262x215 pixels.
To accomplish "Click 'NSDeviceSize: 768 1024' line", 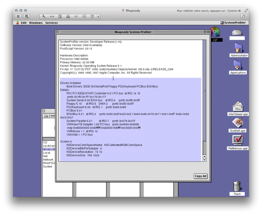I will click(83, 155).
